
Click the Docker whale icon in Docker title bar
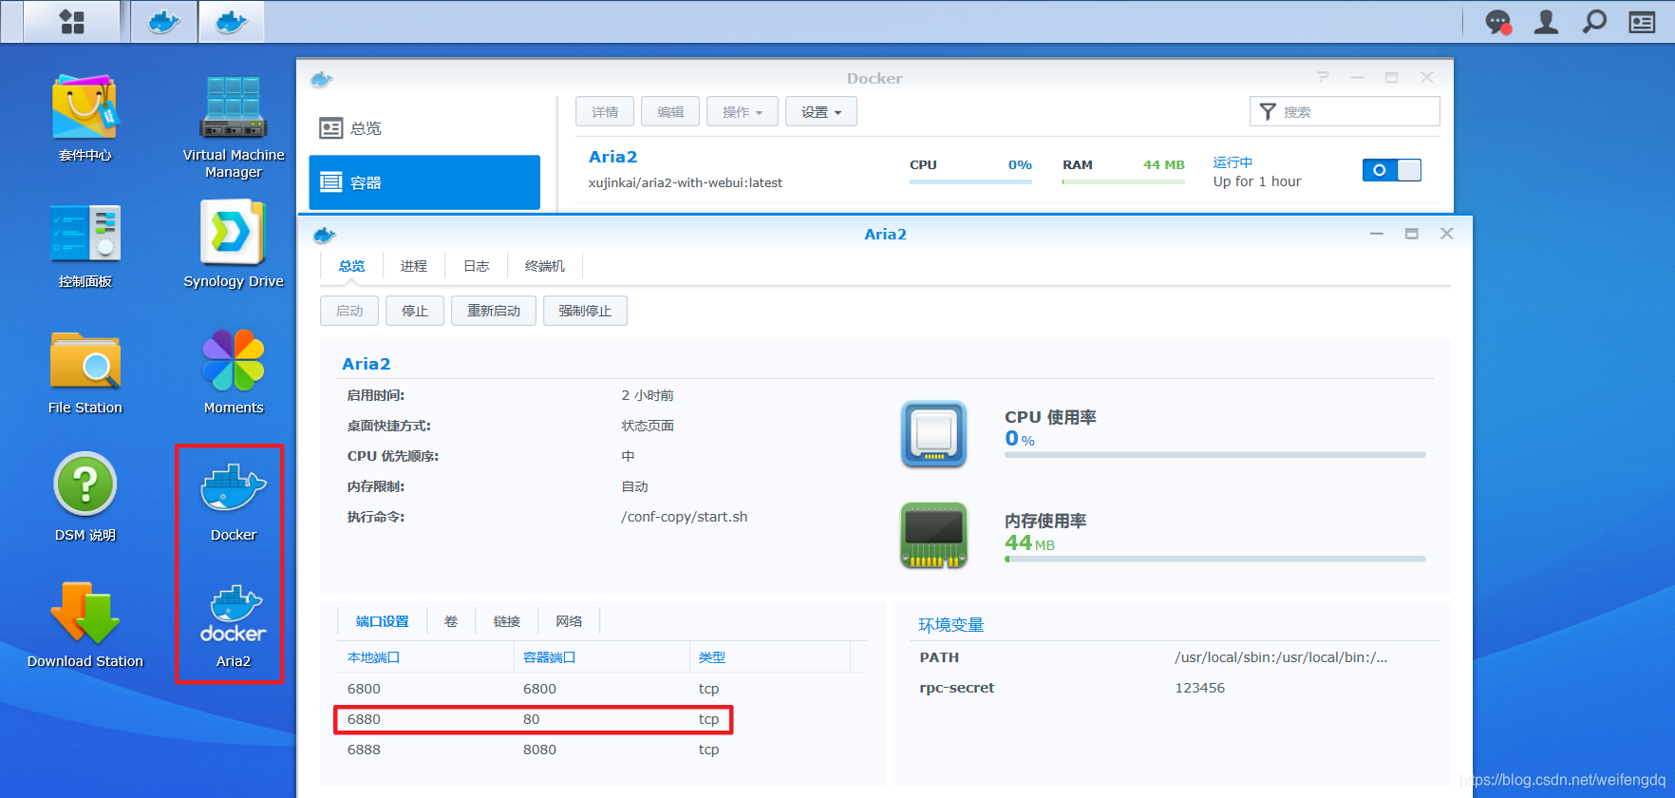click(322, 79)
